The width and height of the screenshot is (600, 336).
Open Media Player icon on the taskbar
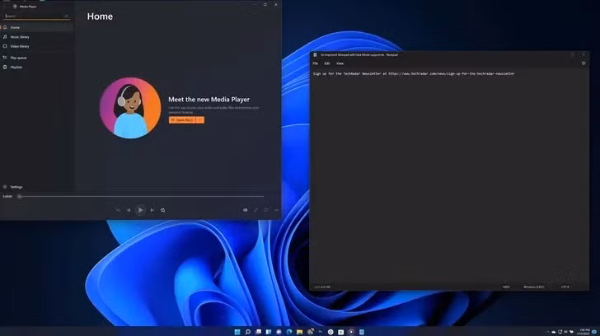click(x=351, y=332)
